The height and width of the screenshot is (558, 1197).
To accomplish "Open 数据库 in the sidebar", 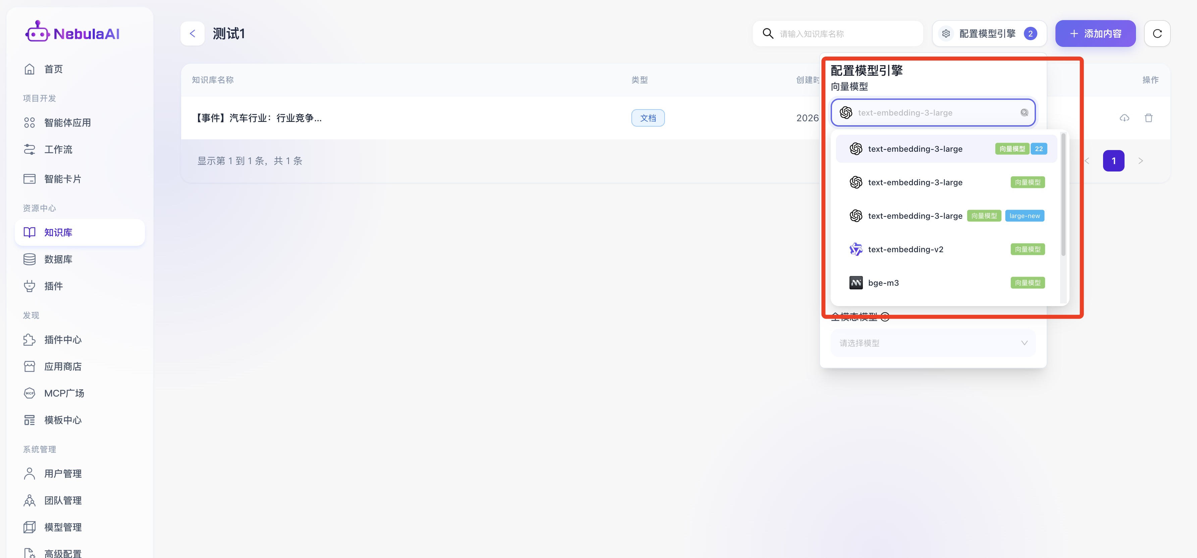I will [58, 259].
